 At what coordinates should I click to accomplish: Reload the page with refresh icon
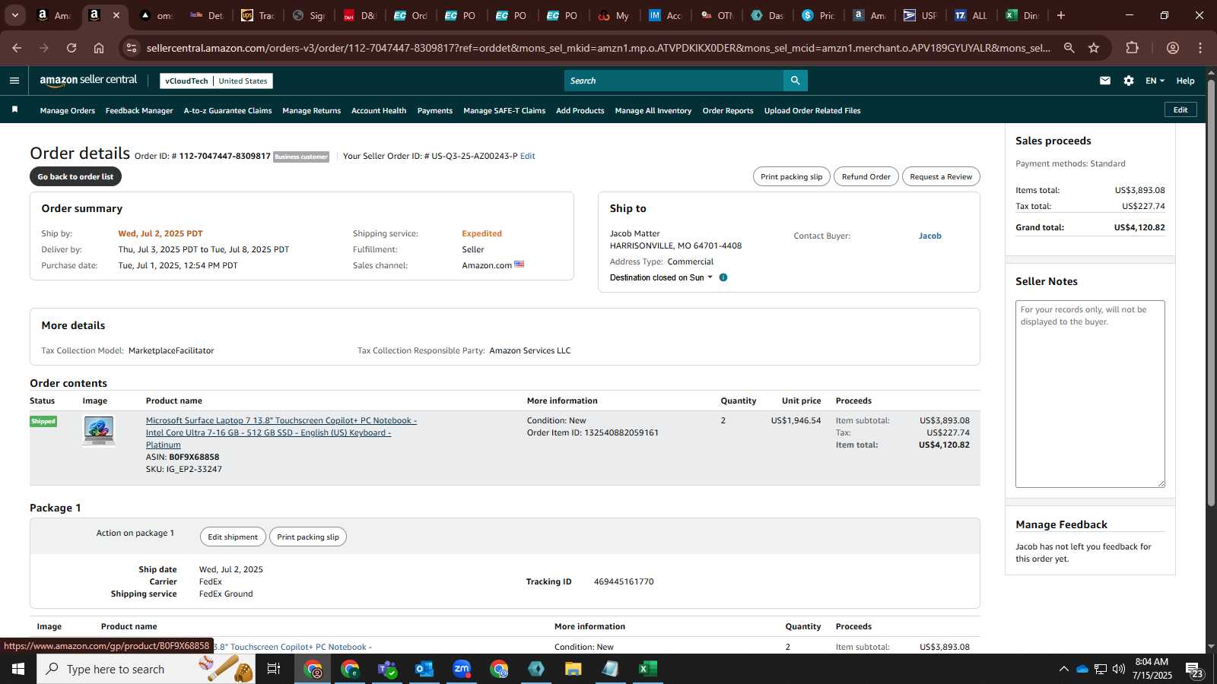pyautogui.click(x=71, y=48)
